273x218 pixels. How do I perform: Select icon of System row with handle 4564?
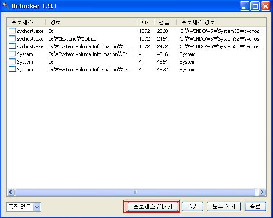click(12, 61)
